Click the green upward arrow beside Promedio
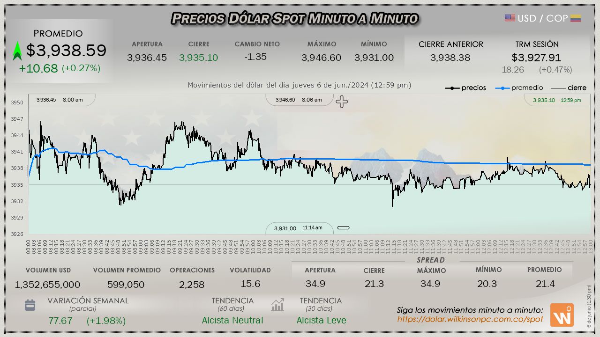 point(17,51)
